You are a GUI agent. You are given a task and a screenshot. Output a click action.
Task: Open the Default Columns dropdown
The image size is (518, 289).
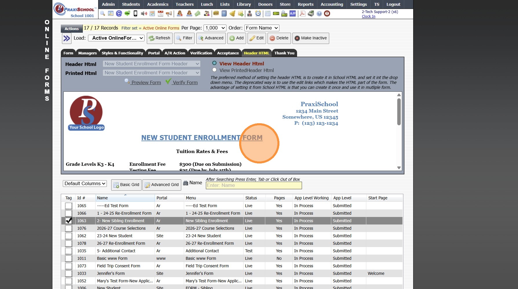point(85,184)
